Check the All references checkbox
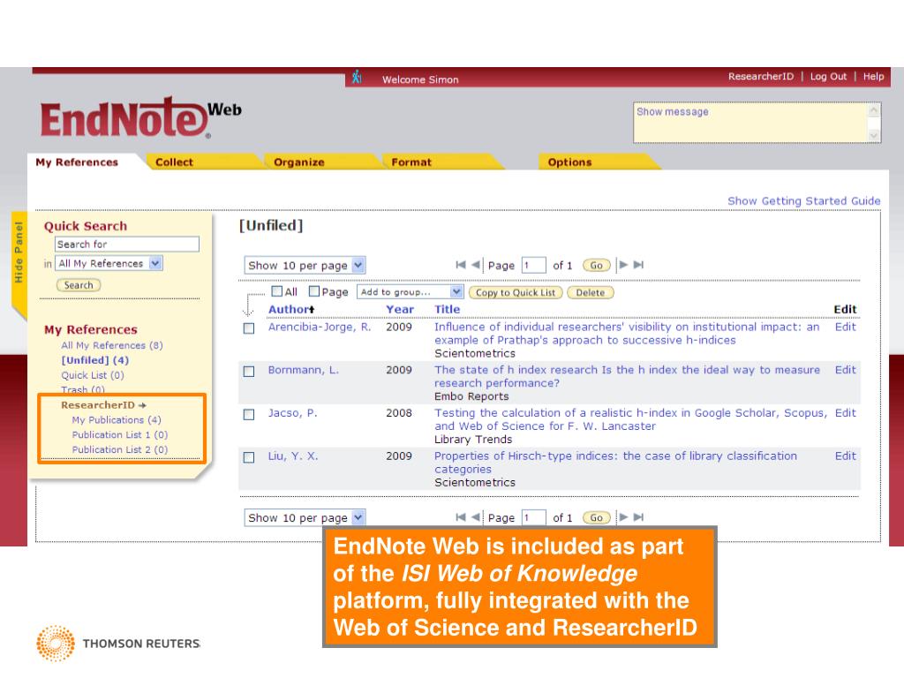The height and width of the screenshot is (678, 904). pos(277,291)
